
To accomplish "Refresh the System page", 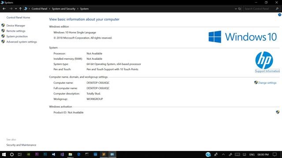I will click(240, 9).
